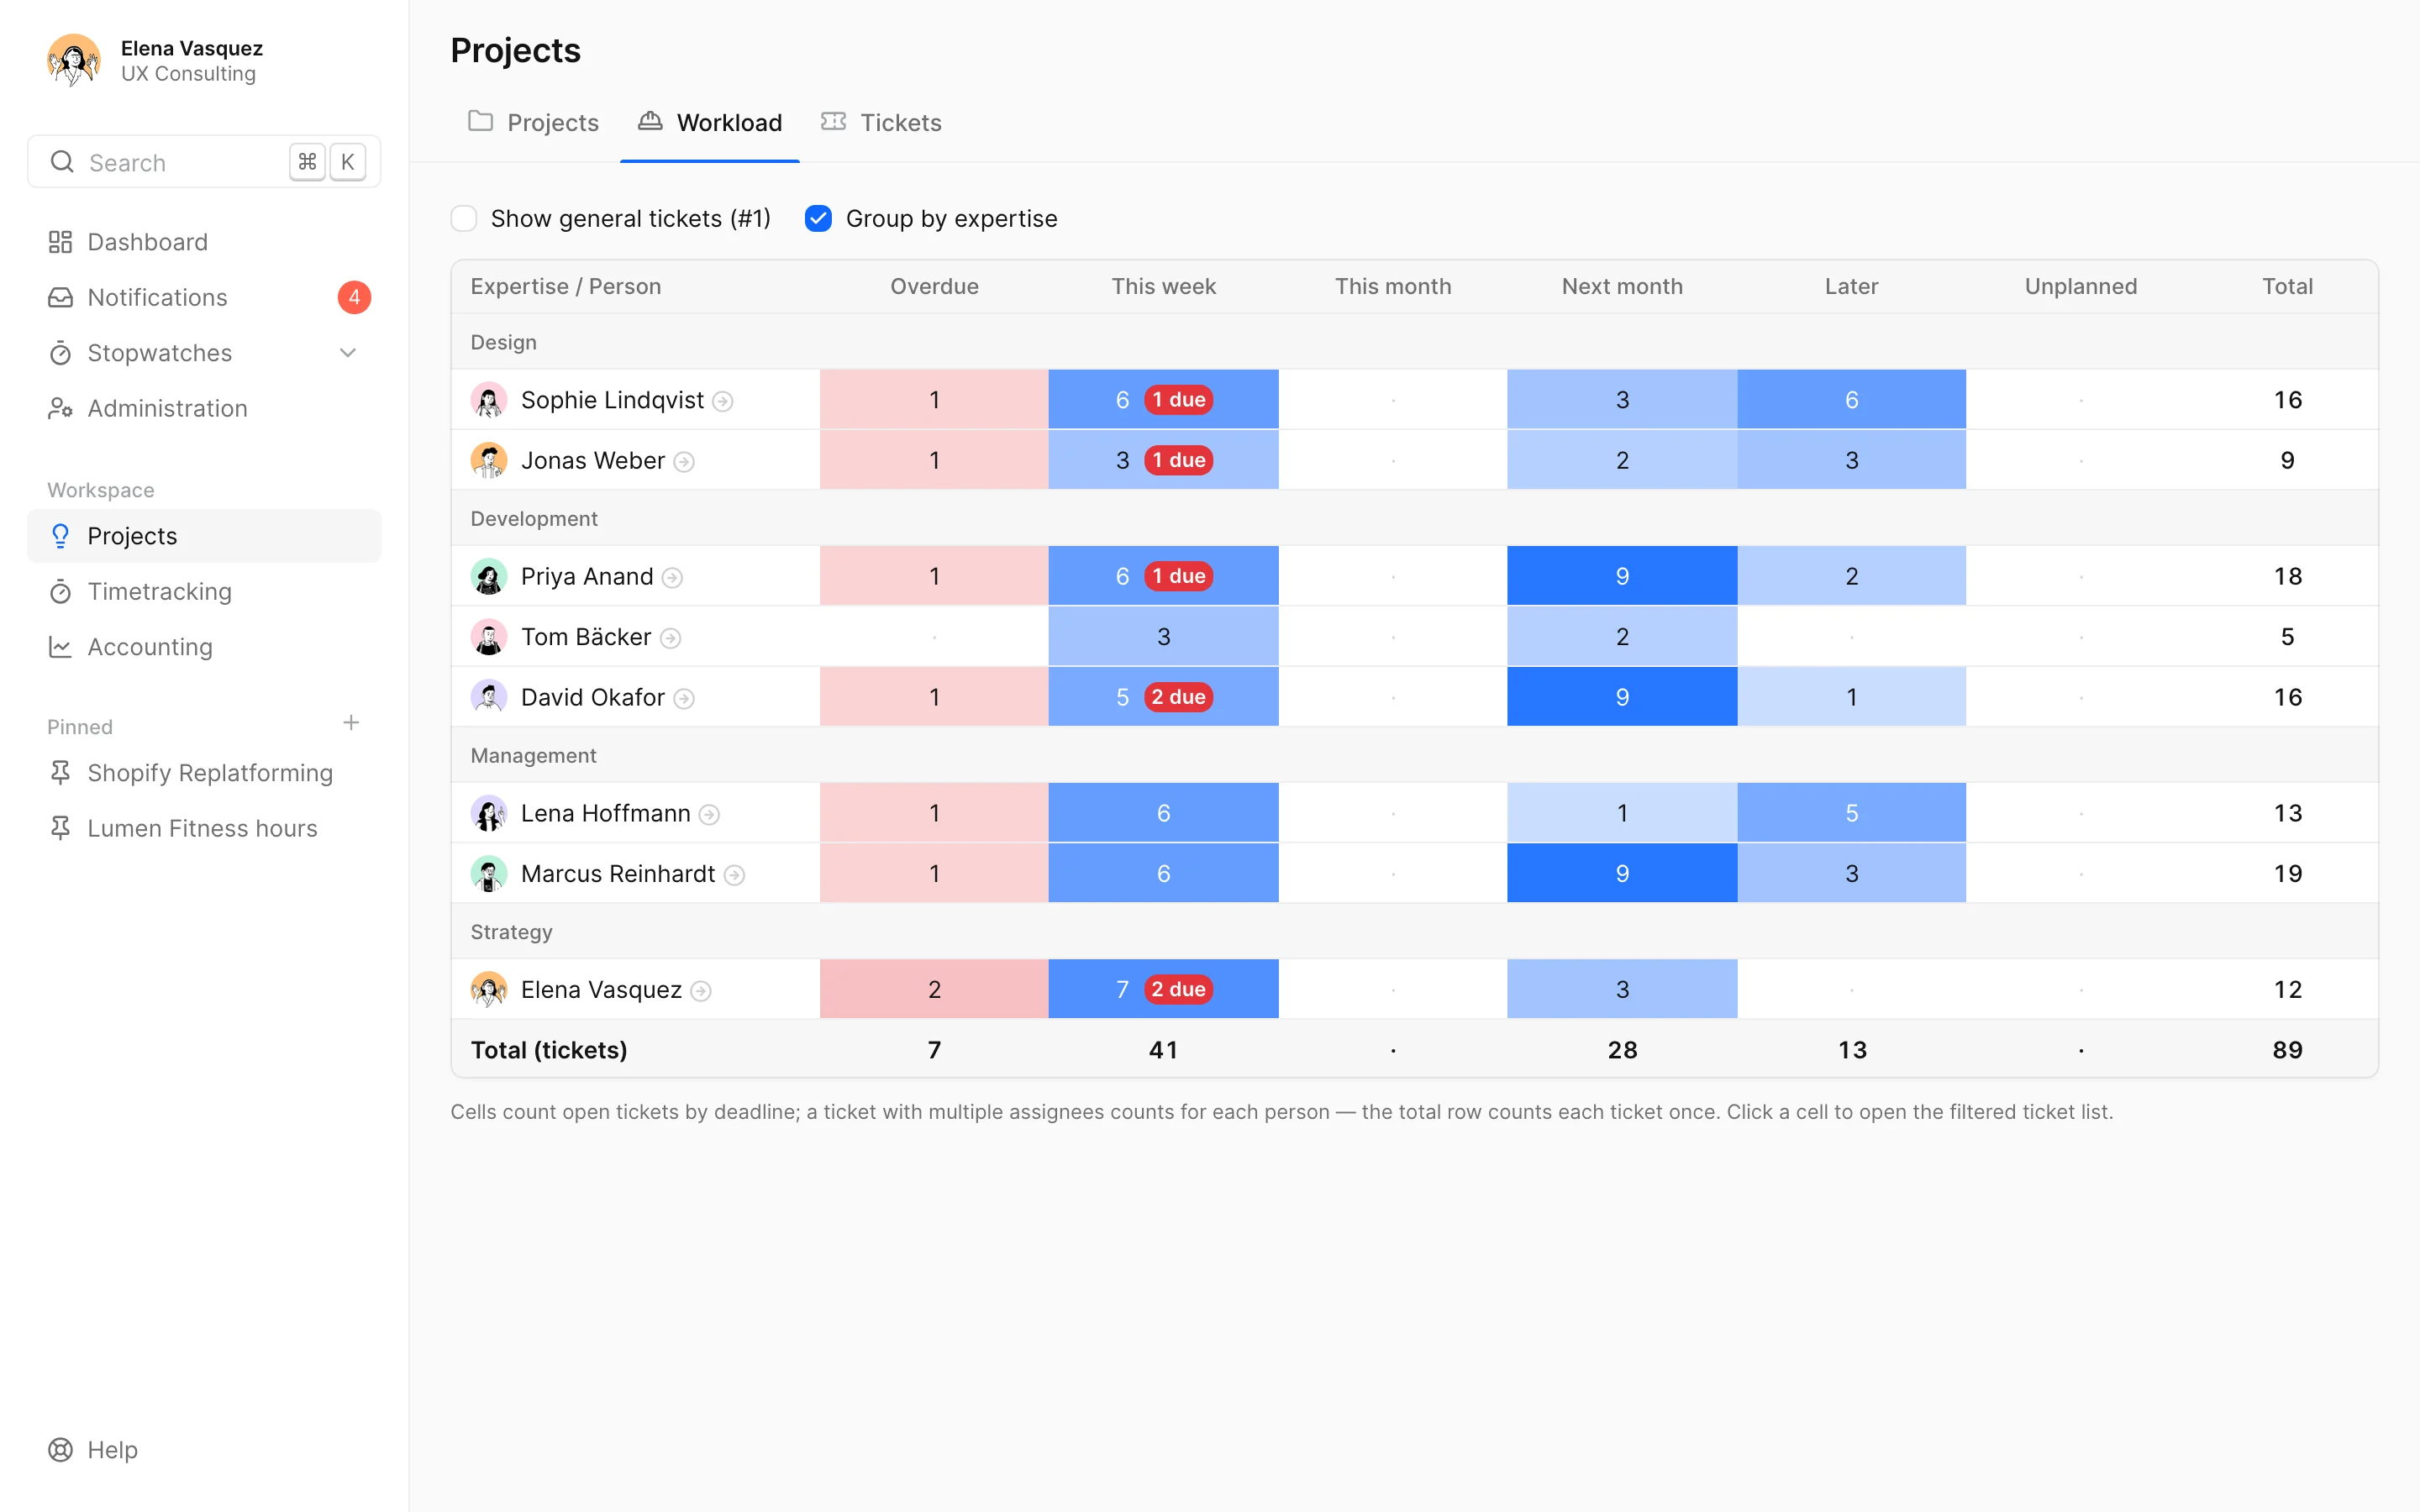Open Elena Vasquez's Overdue cell showing 2

[934, 989]
